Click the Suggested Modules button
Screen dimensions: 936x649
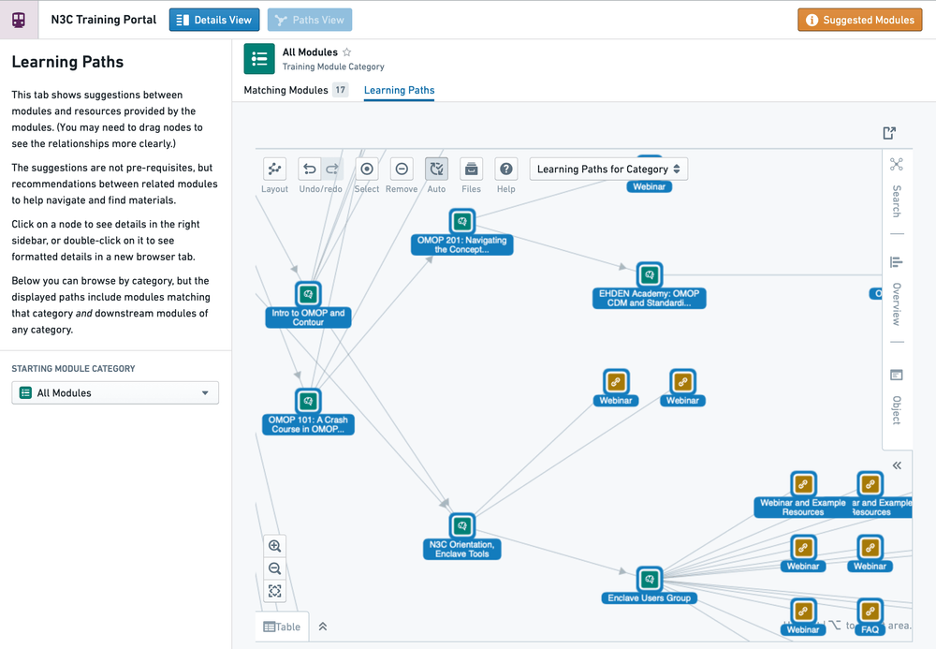click(859, 20)
